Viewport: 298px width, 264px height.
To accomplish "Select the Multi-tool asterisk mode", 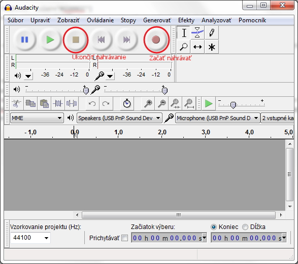I will tap(212, 47).
